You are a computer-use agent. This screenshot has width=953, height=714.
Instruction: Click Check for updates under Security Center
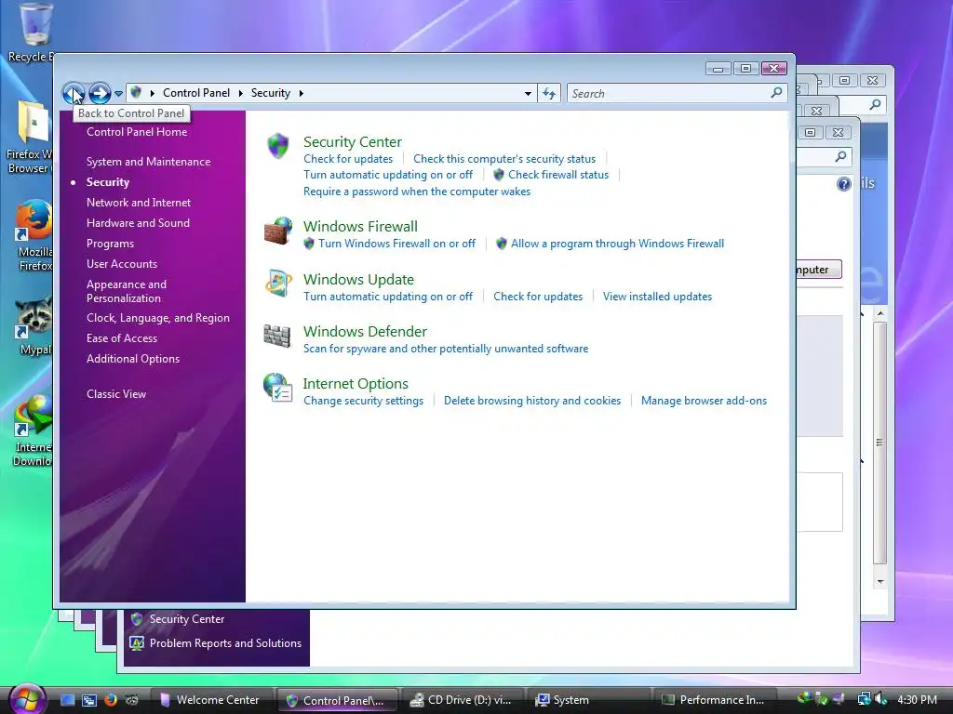point(348,158)
